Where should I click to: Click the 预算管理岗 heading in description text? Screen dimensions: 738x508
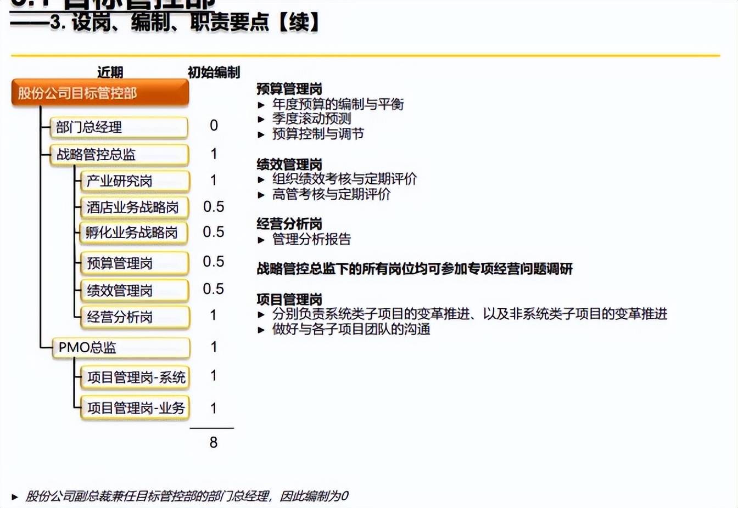click(x=289, y=89)
